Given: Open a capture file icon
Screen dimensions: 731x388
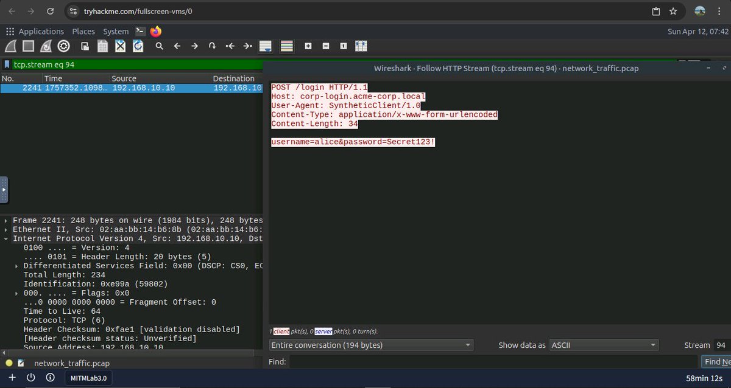Looking at the screenshot, I should coord(85,46).
